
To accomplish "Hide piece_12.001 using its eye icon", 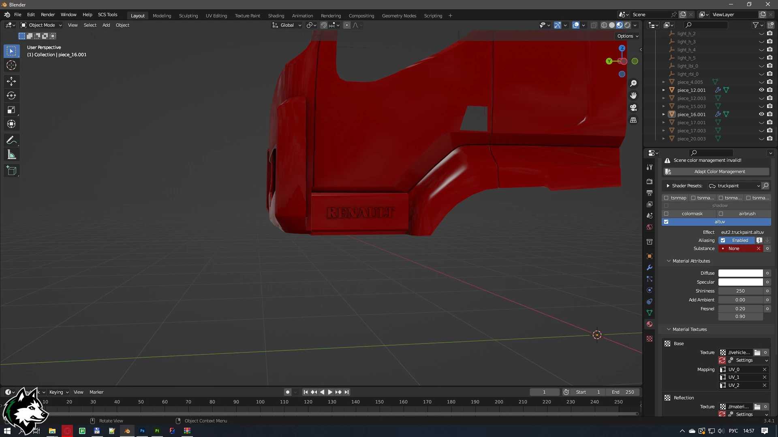I will pyautogui.click(x=761, y=90).
